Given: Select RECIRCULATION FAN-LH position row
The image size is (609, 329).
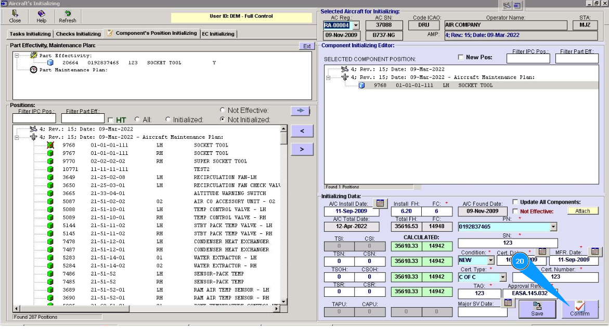Looking at the screenshot, I should point(225,177).
